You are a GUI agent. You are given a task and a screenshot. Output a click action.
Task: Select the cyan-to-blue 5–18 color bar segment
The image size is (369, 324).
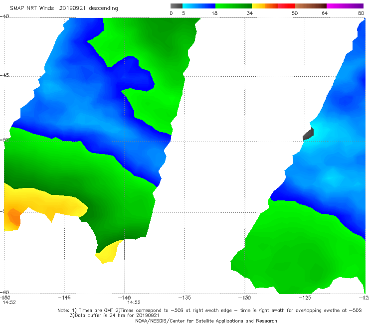pos(199,6)
